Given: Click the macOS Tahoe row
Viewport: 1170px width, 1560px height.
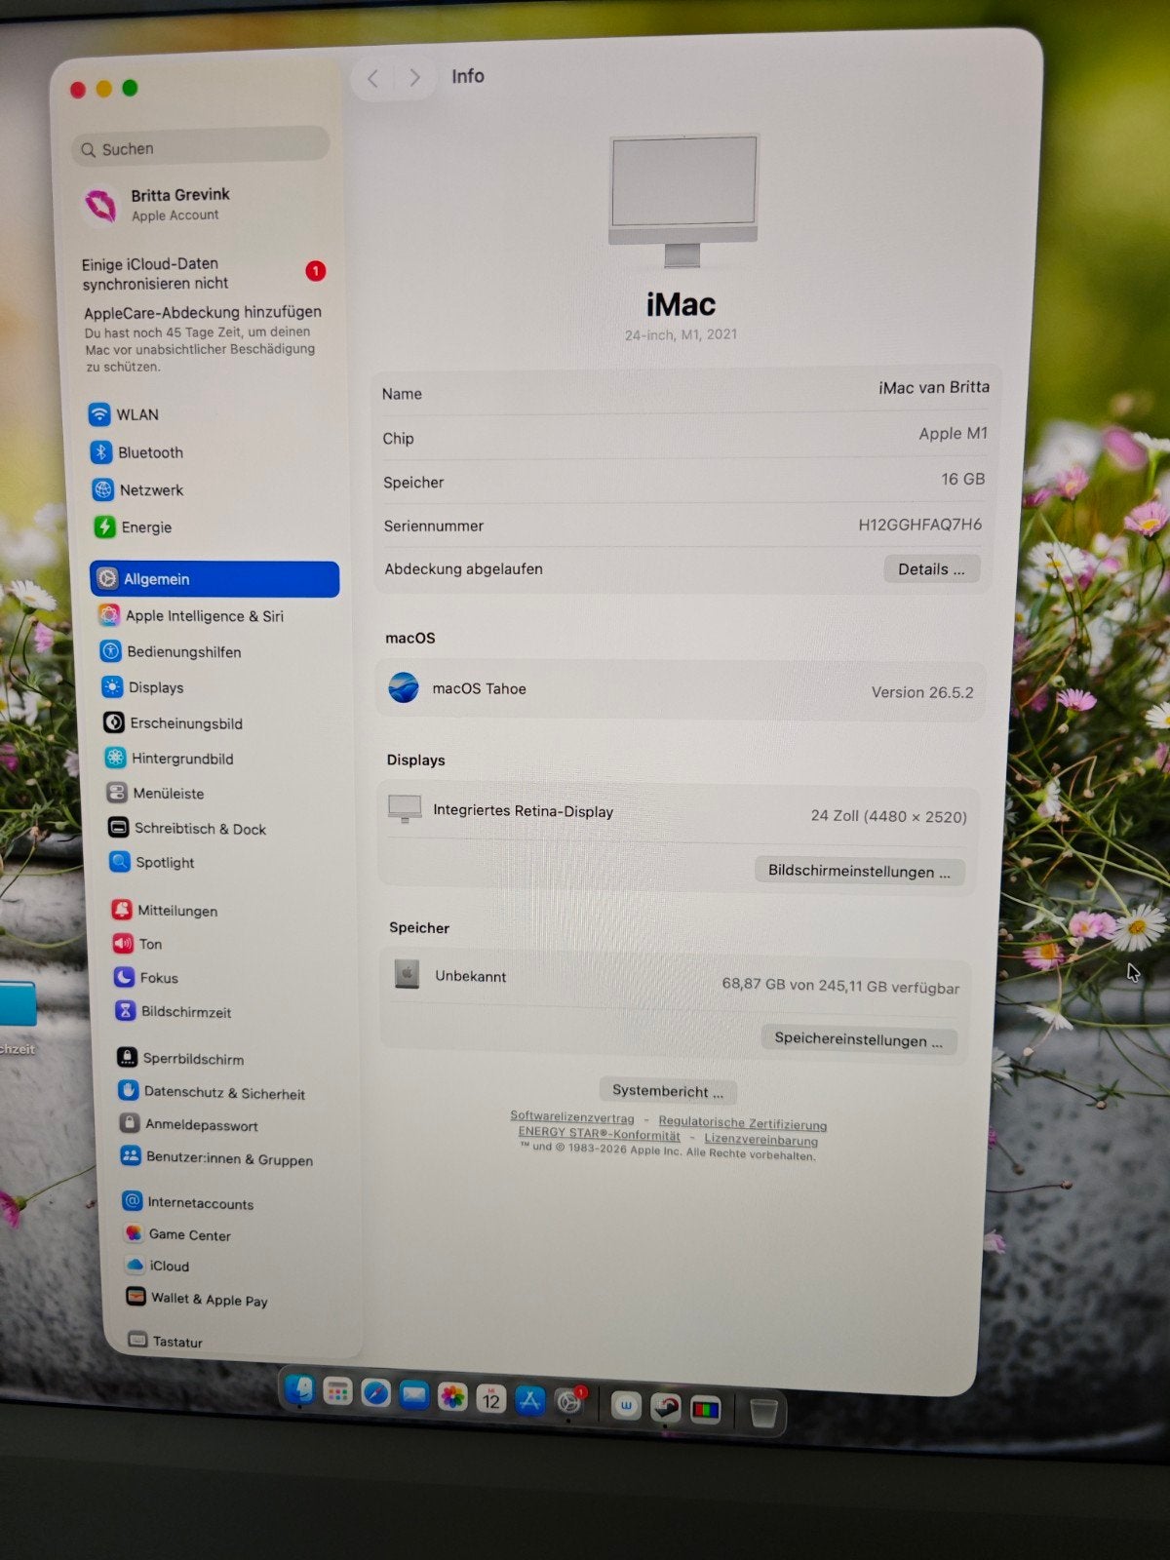Looking at the screenshot, I should point(681,689).
